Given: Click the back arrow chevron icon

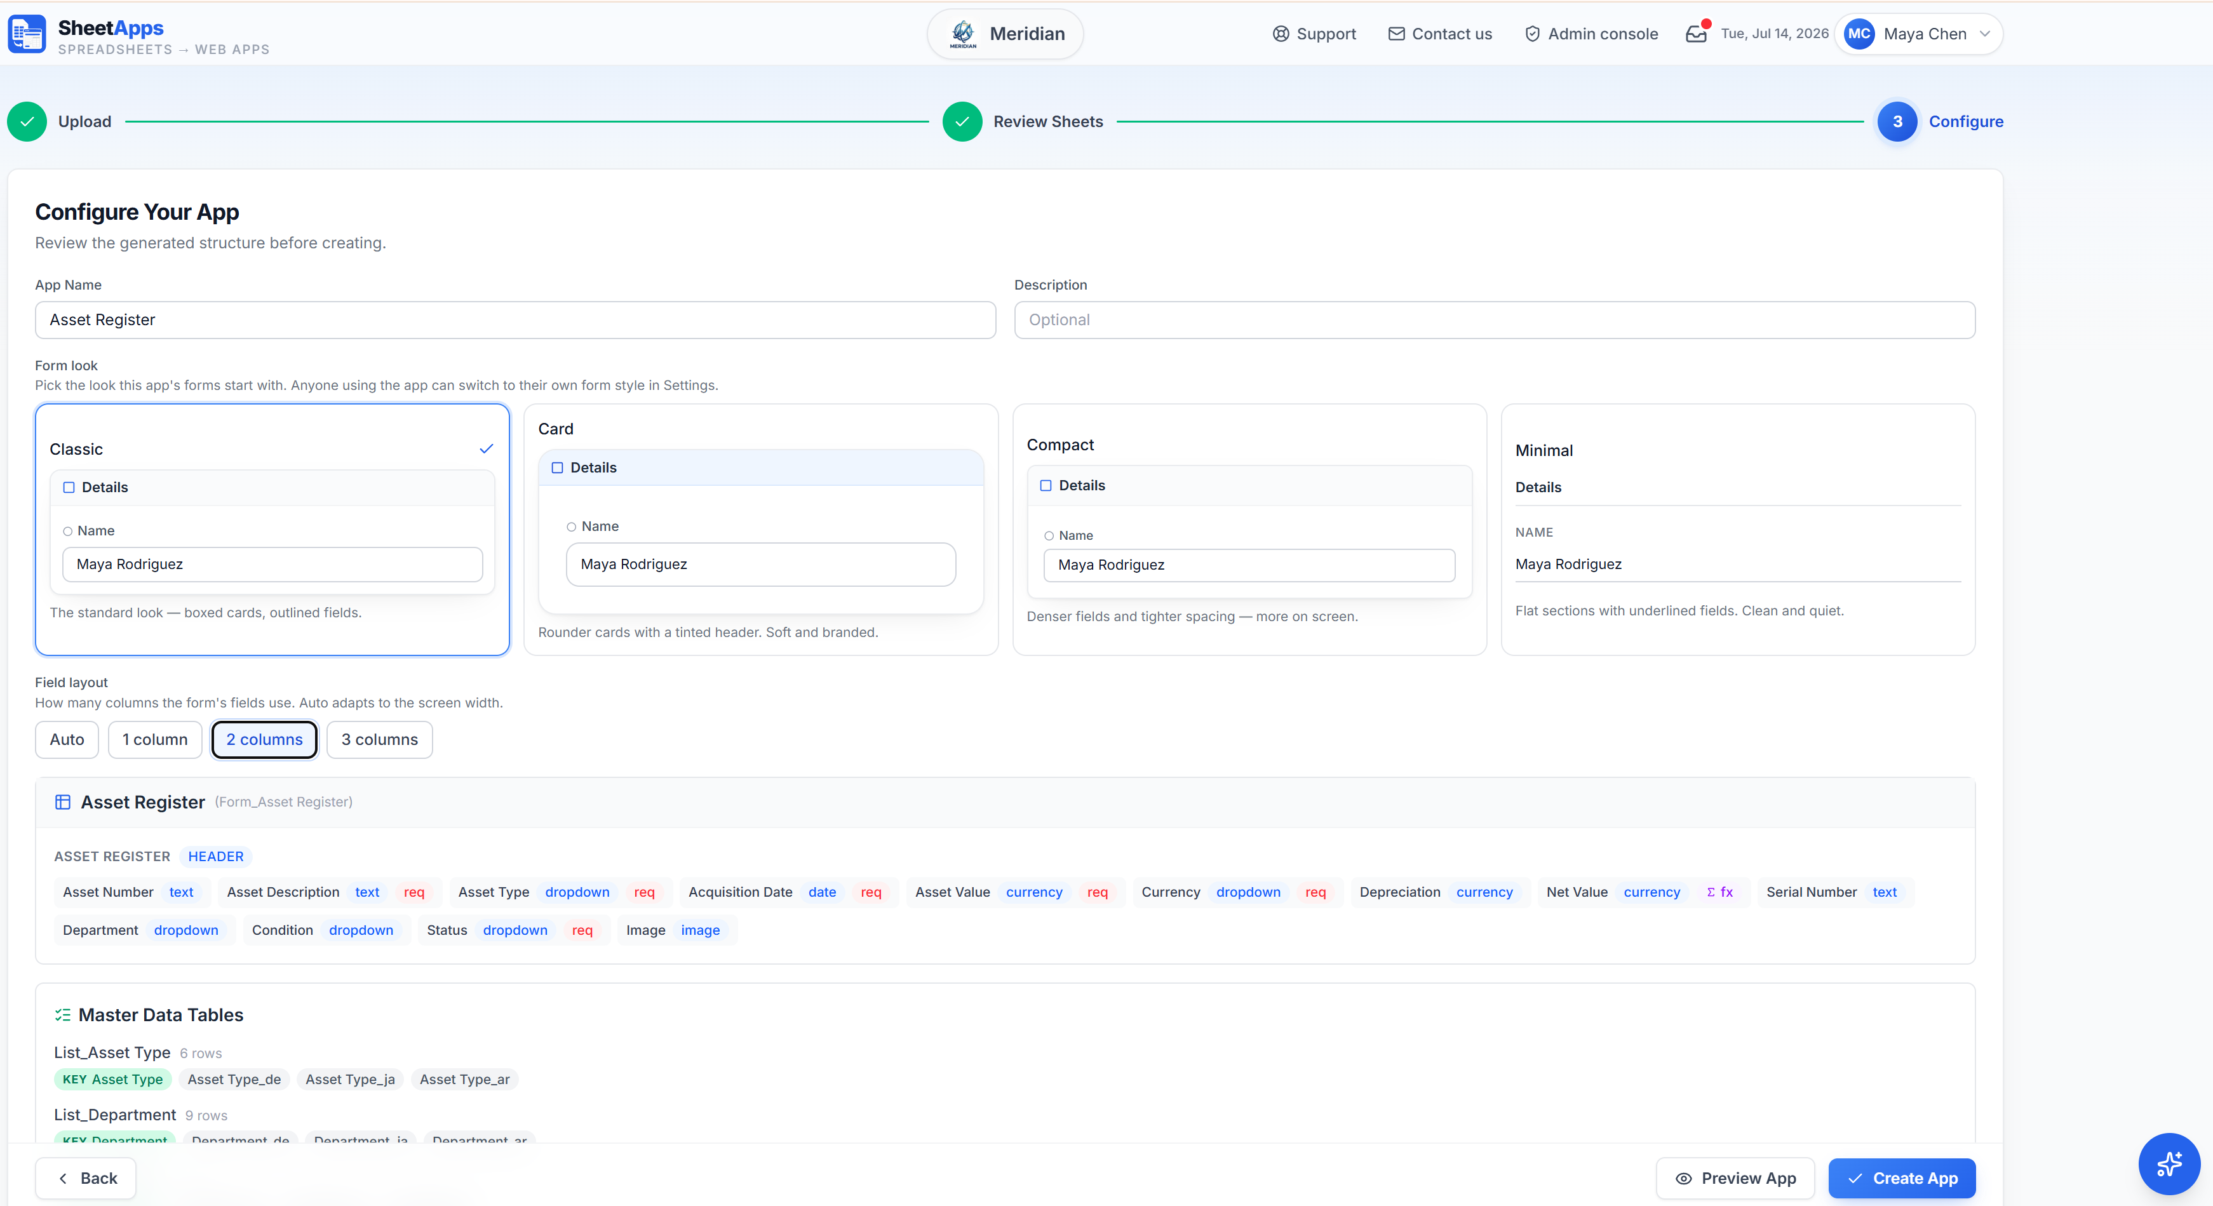Looking at the screenshot, I should [x=63, y=1177].
